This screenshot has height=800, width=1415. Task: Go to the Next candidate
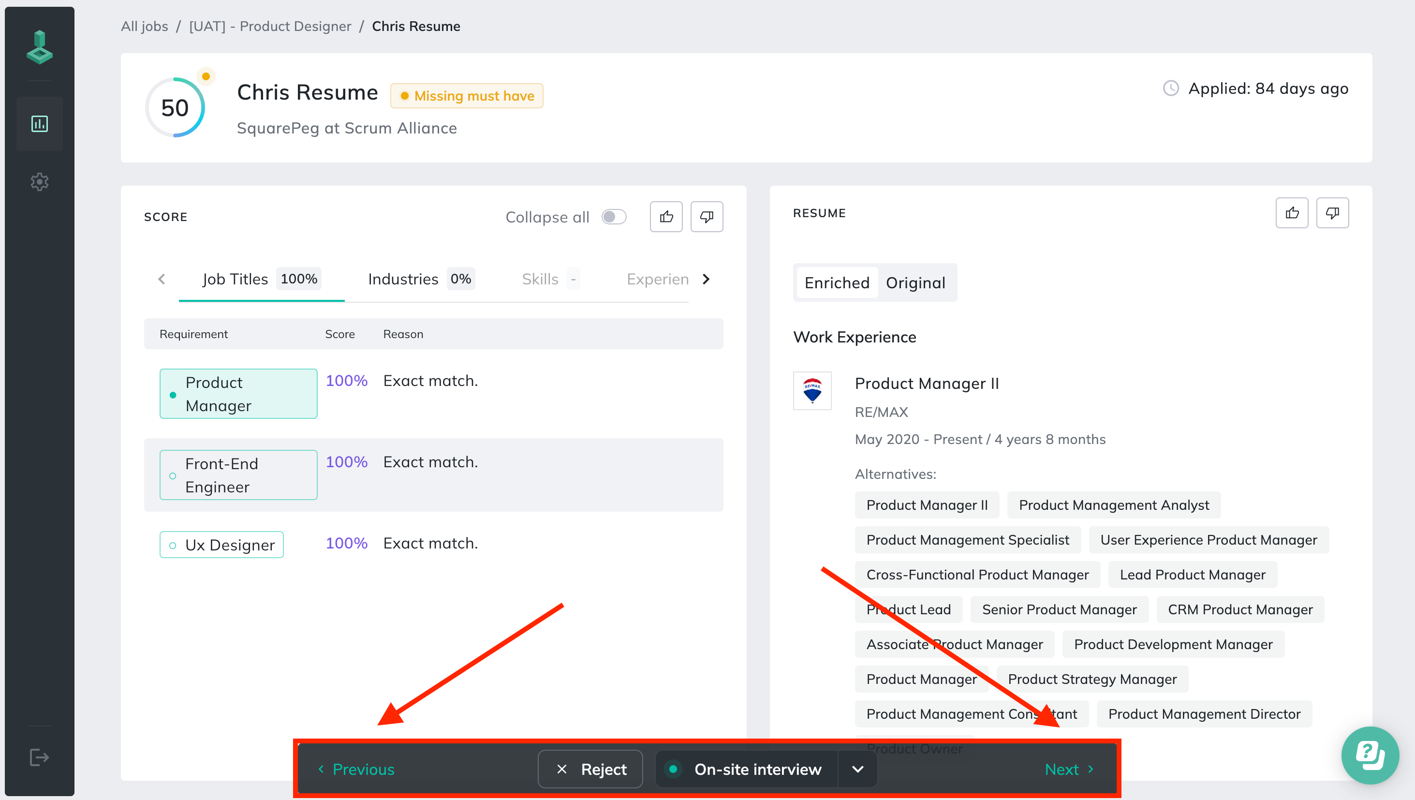click(x=1069, y=769)
